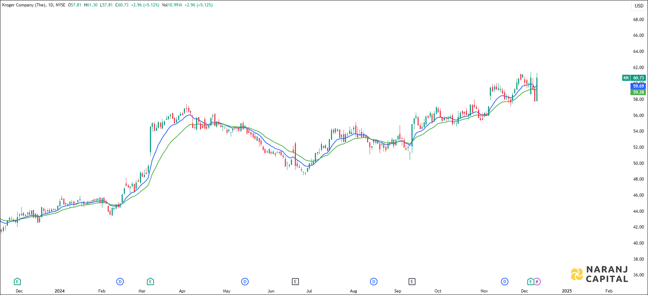Viewport: 648px width, 295px height.
Task: Click the Feb label at far right of time axis
Action: tap(609, 291)
